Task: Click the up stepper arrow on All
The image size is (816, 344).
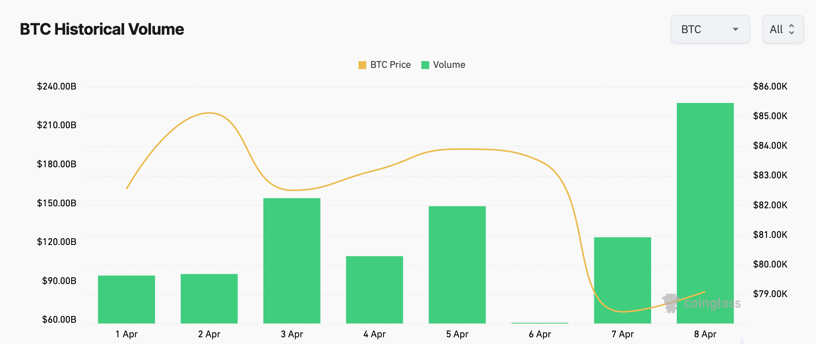Action: coord(792,26)
